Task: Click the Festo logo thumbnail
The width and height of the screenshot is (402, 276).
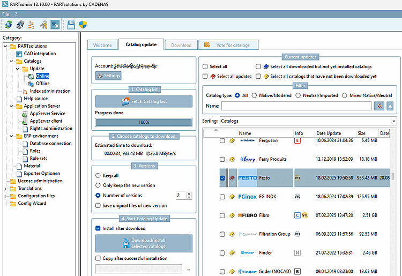Action: (x=248, y=178)
